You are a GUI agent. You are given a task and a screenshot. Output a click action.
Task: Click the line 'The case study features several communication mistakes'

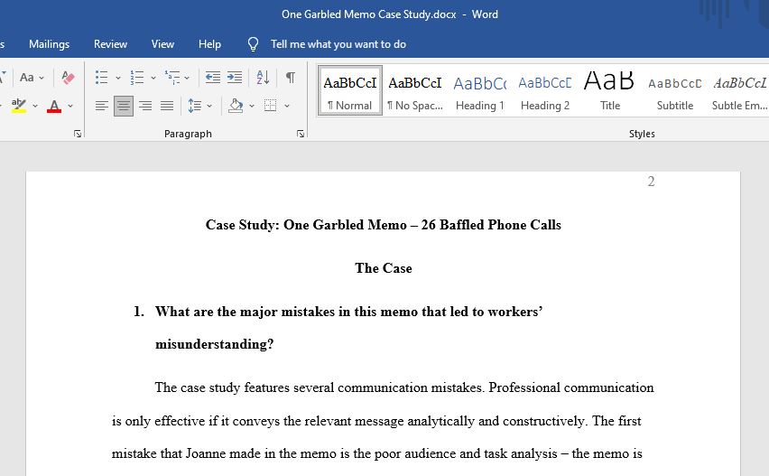coord(404,387)
